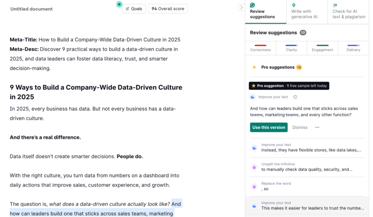This screenshot has height=217, width=373.
Task: Click the blue icon beside 'Instead, they have flexible'
Action: coord(254,148)
